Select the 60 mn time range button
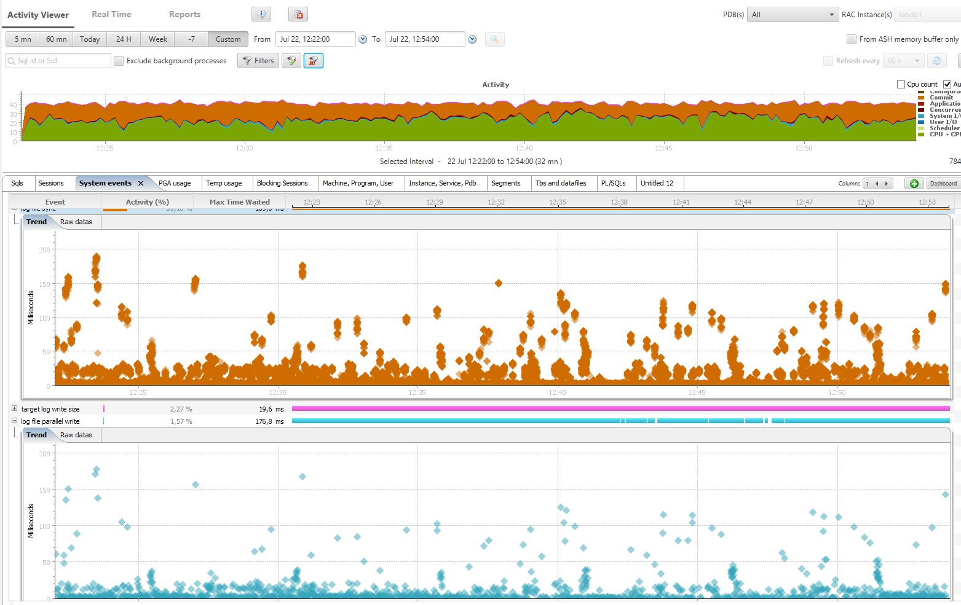961x605 pixels. click(57, 39)
